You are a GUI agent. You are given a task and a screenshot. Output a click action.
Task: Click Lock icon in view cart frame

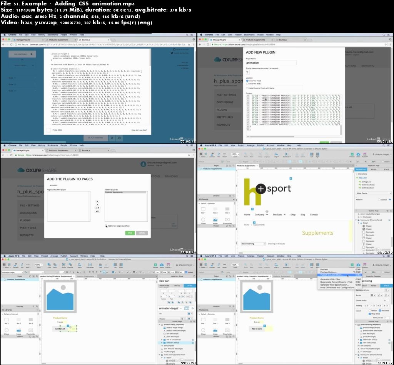click(x=100, y=265)
